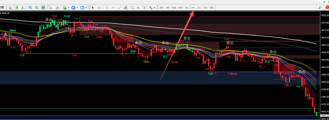Select the candlestick chart style
The height and width of the screenshot is (120, 329).
pyautogui.click(x=17, y=8)
